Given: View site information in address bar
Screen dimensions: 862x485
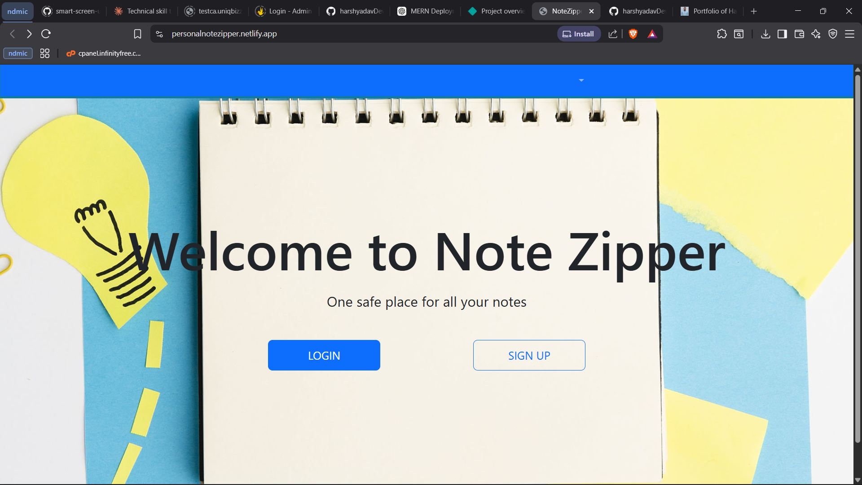Looking at the screenshot, I should pyautogui.click(x=159, y=34).
